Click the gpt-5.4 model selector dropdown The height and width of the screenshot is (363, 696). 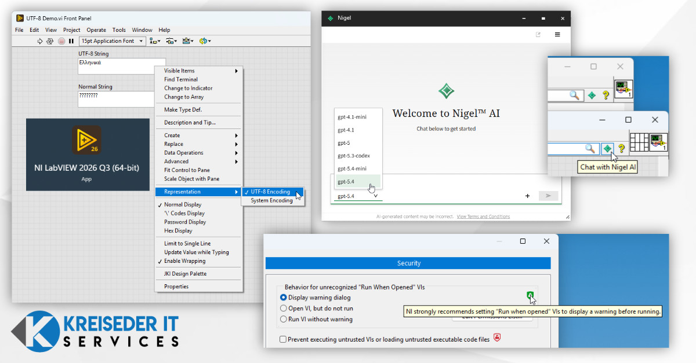coord(357,196)
